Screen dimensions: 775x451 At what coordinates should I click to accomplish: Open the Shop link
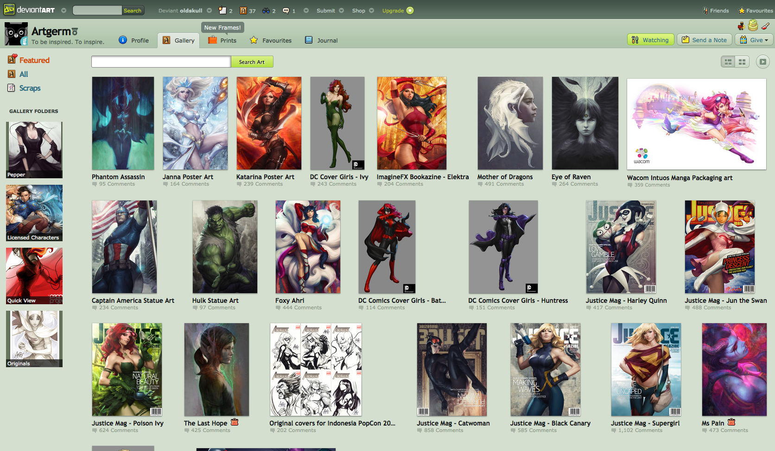(358, 10)
